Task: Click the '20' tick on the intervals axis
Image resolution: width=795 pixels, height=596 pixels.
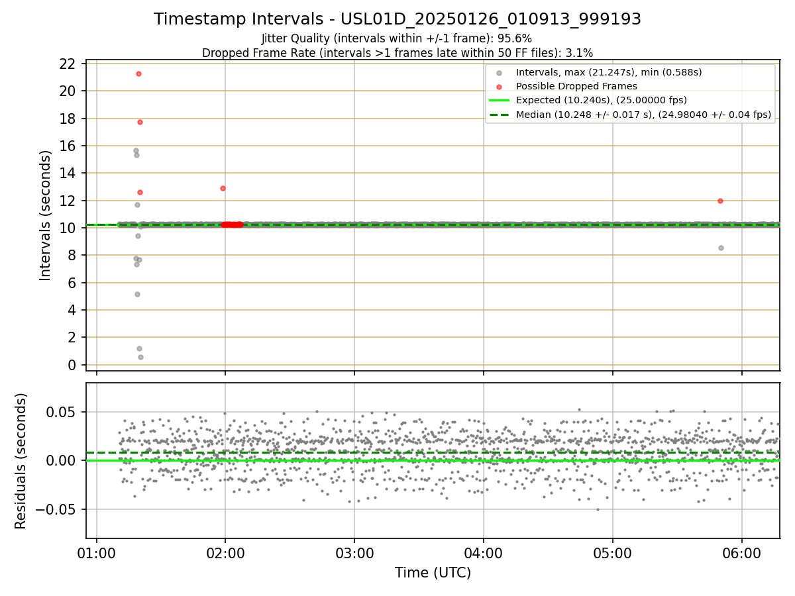Action: [x=67, y=91]
